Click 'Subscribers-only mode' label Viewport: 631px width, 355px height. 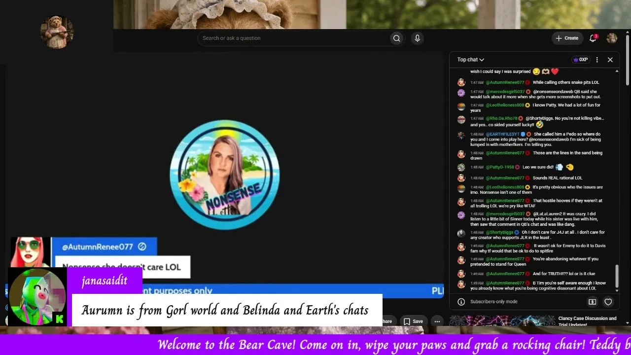[x=493, y=302]
